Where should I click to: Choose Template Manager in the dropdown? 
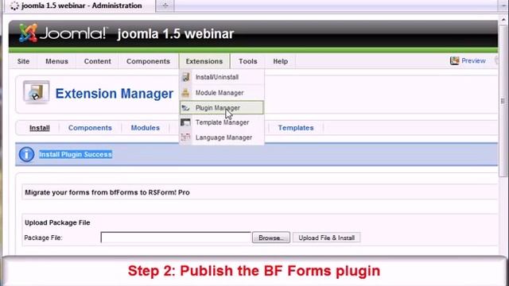(x=222, y=122)
